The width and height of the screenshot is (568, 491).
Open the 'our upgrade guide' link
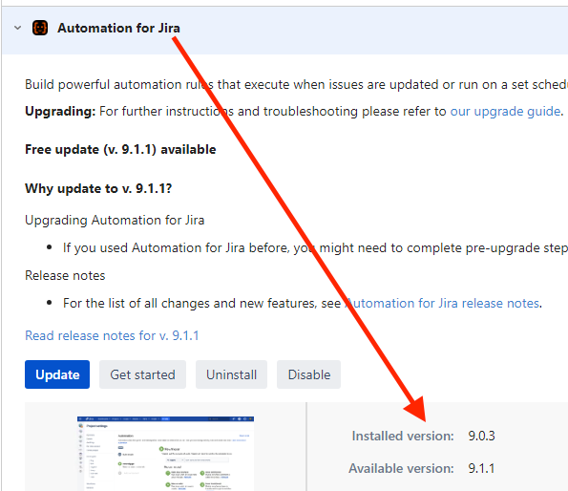click(505, 111)
